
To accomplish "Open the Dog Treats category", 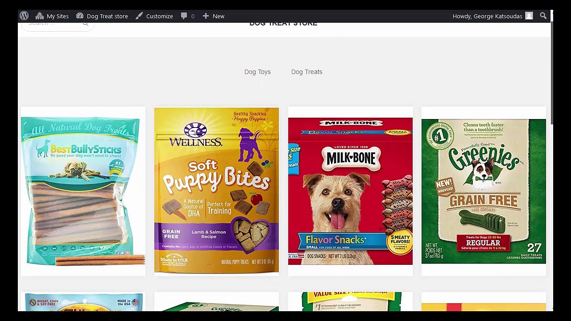I will click(306, 72).
